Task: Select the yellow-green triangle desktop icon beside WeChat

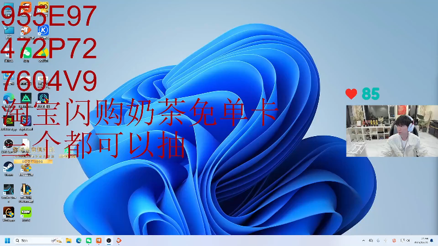Action: (43, 52)
